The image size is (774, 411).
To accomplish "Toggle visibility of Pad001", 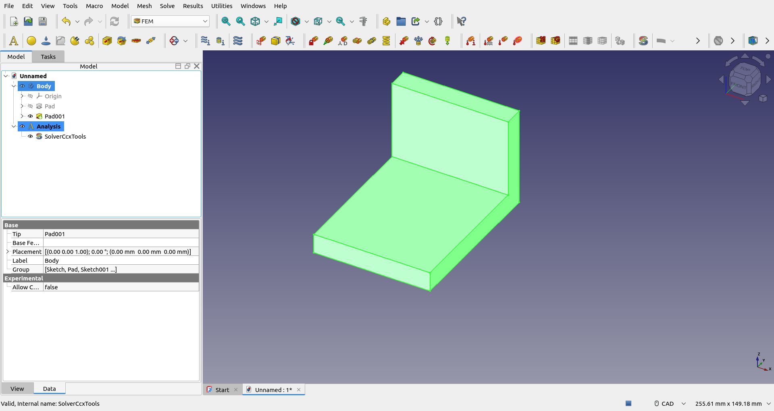I will [x=30, y=116].
